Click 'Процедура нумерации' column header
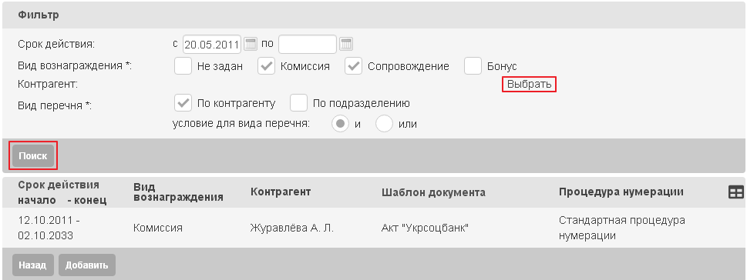The image size is (747, 280). click(621, 192)
